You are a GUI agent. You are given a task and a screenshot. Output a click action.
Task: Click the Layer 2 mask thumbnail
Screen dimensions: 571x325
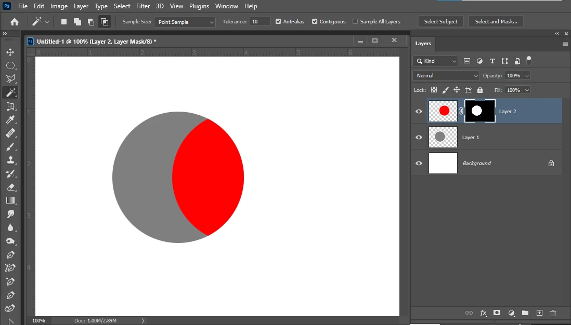[x=480, y=111]
